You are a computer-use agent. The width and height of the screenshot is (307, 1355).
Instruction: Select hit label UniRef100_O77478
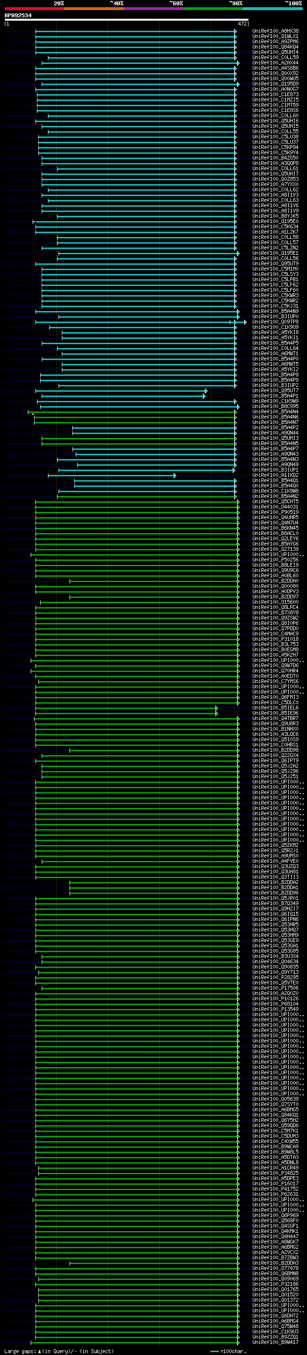click(275, 1268)
